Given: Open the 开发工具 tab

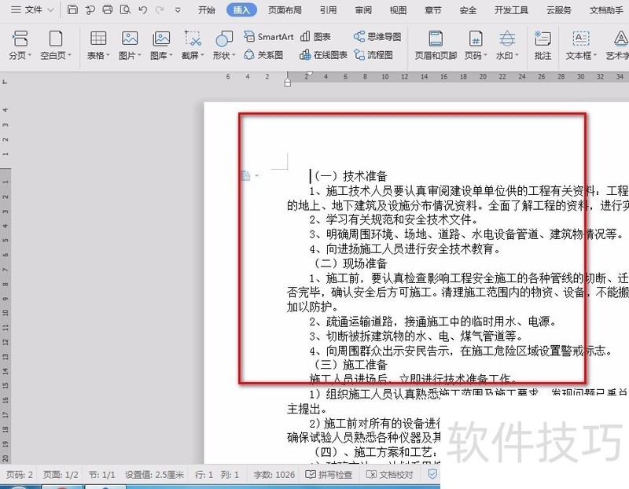Looking at the screenshot, I should click(511, 10).
